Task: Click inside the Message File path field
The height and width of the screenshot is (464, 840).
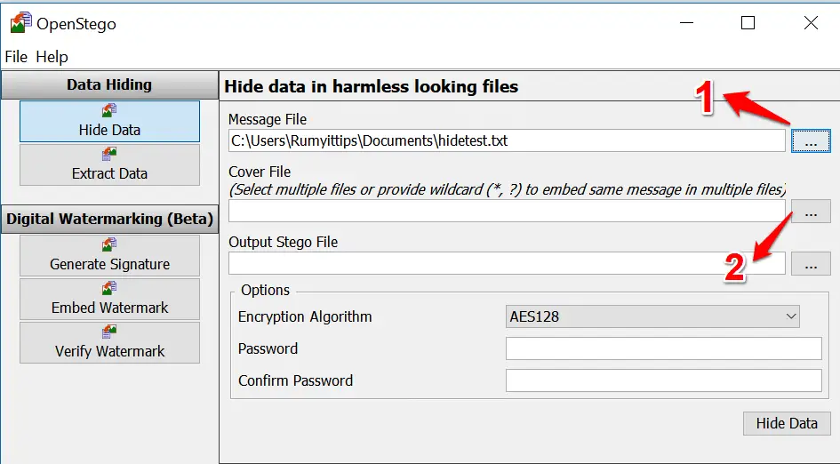Action: pos(507,141)
